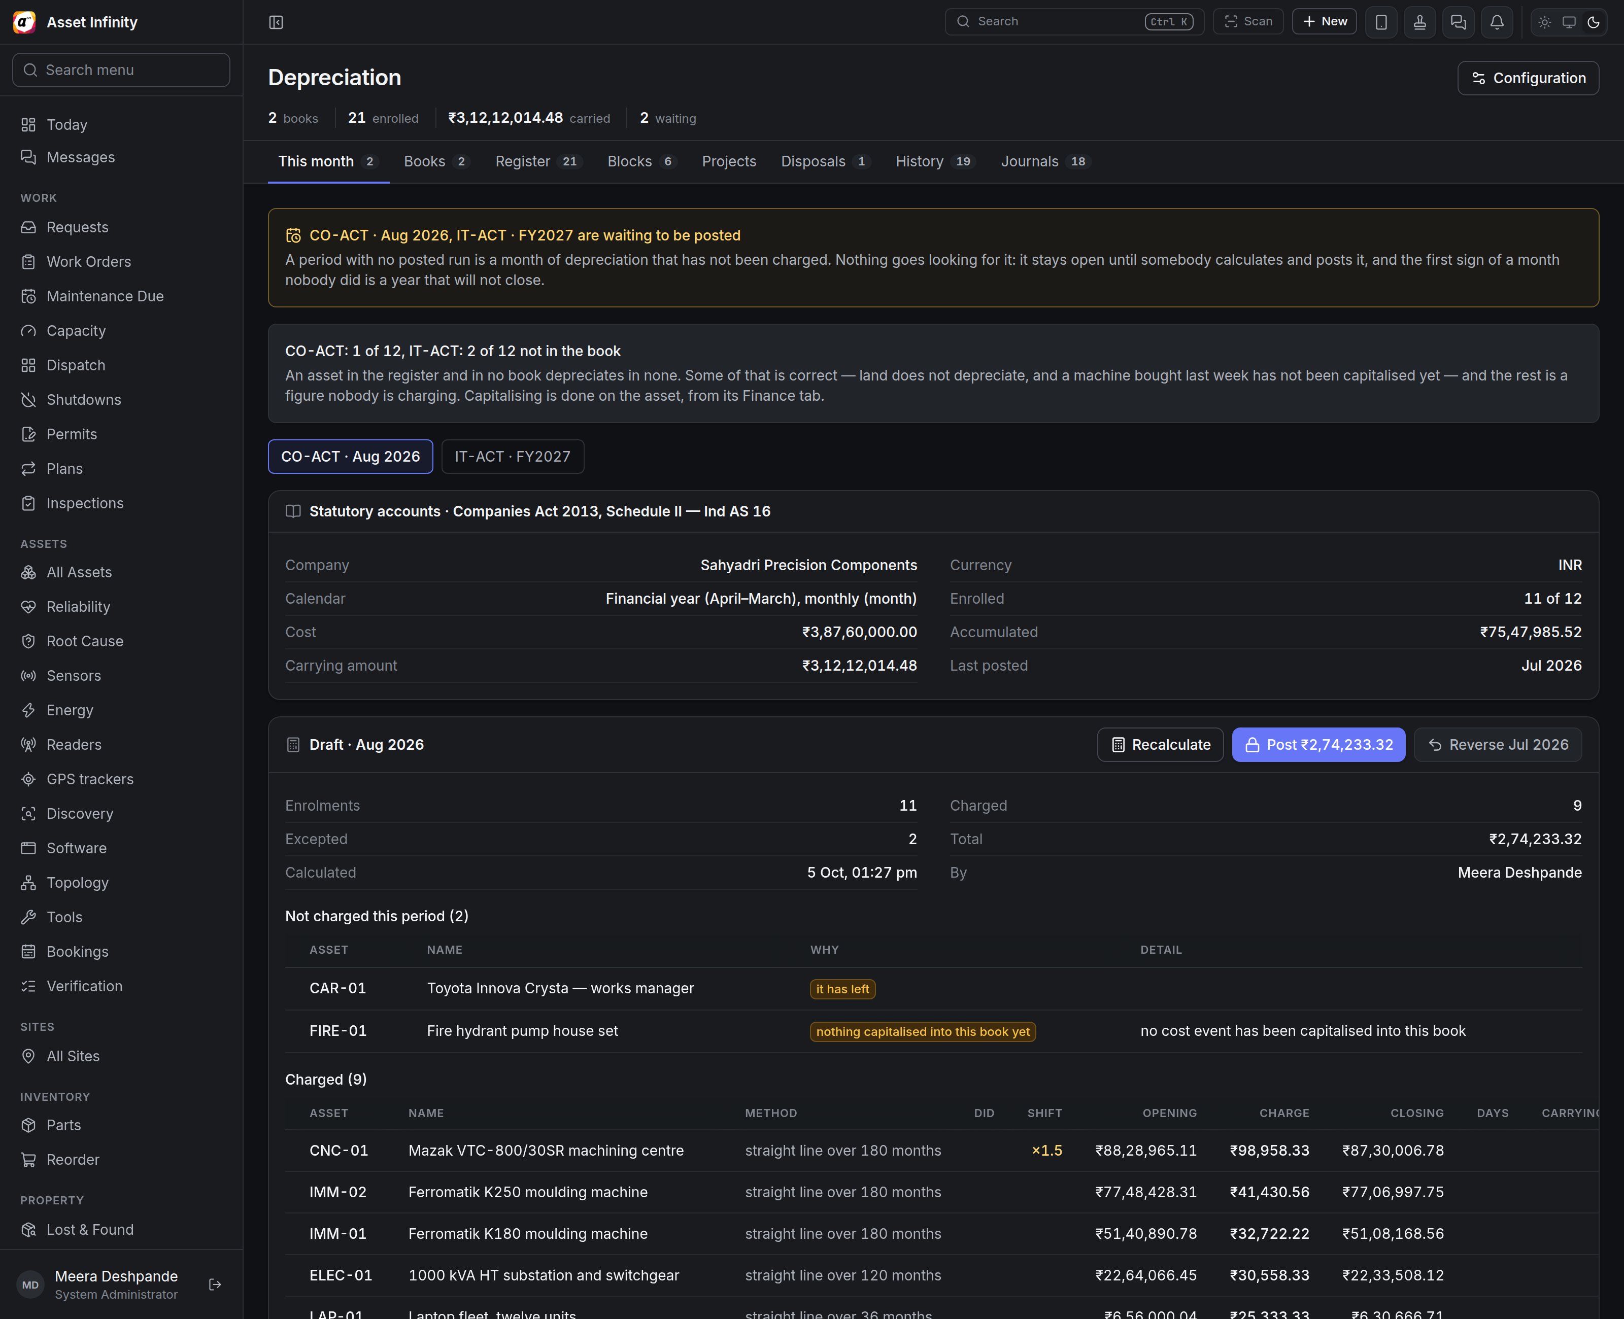This screenshot has width=1624, height=1319.
Task: Select system theme monitor icon
Action: point(1569,22)
